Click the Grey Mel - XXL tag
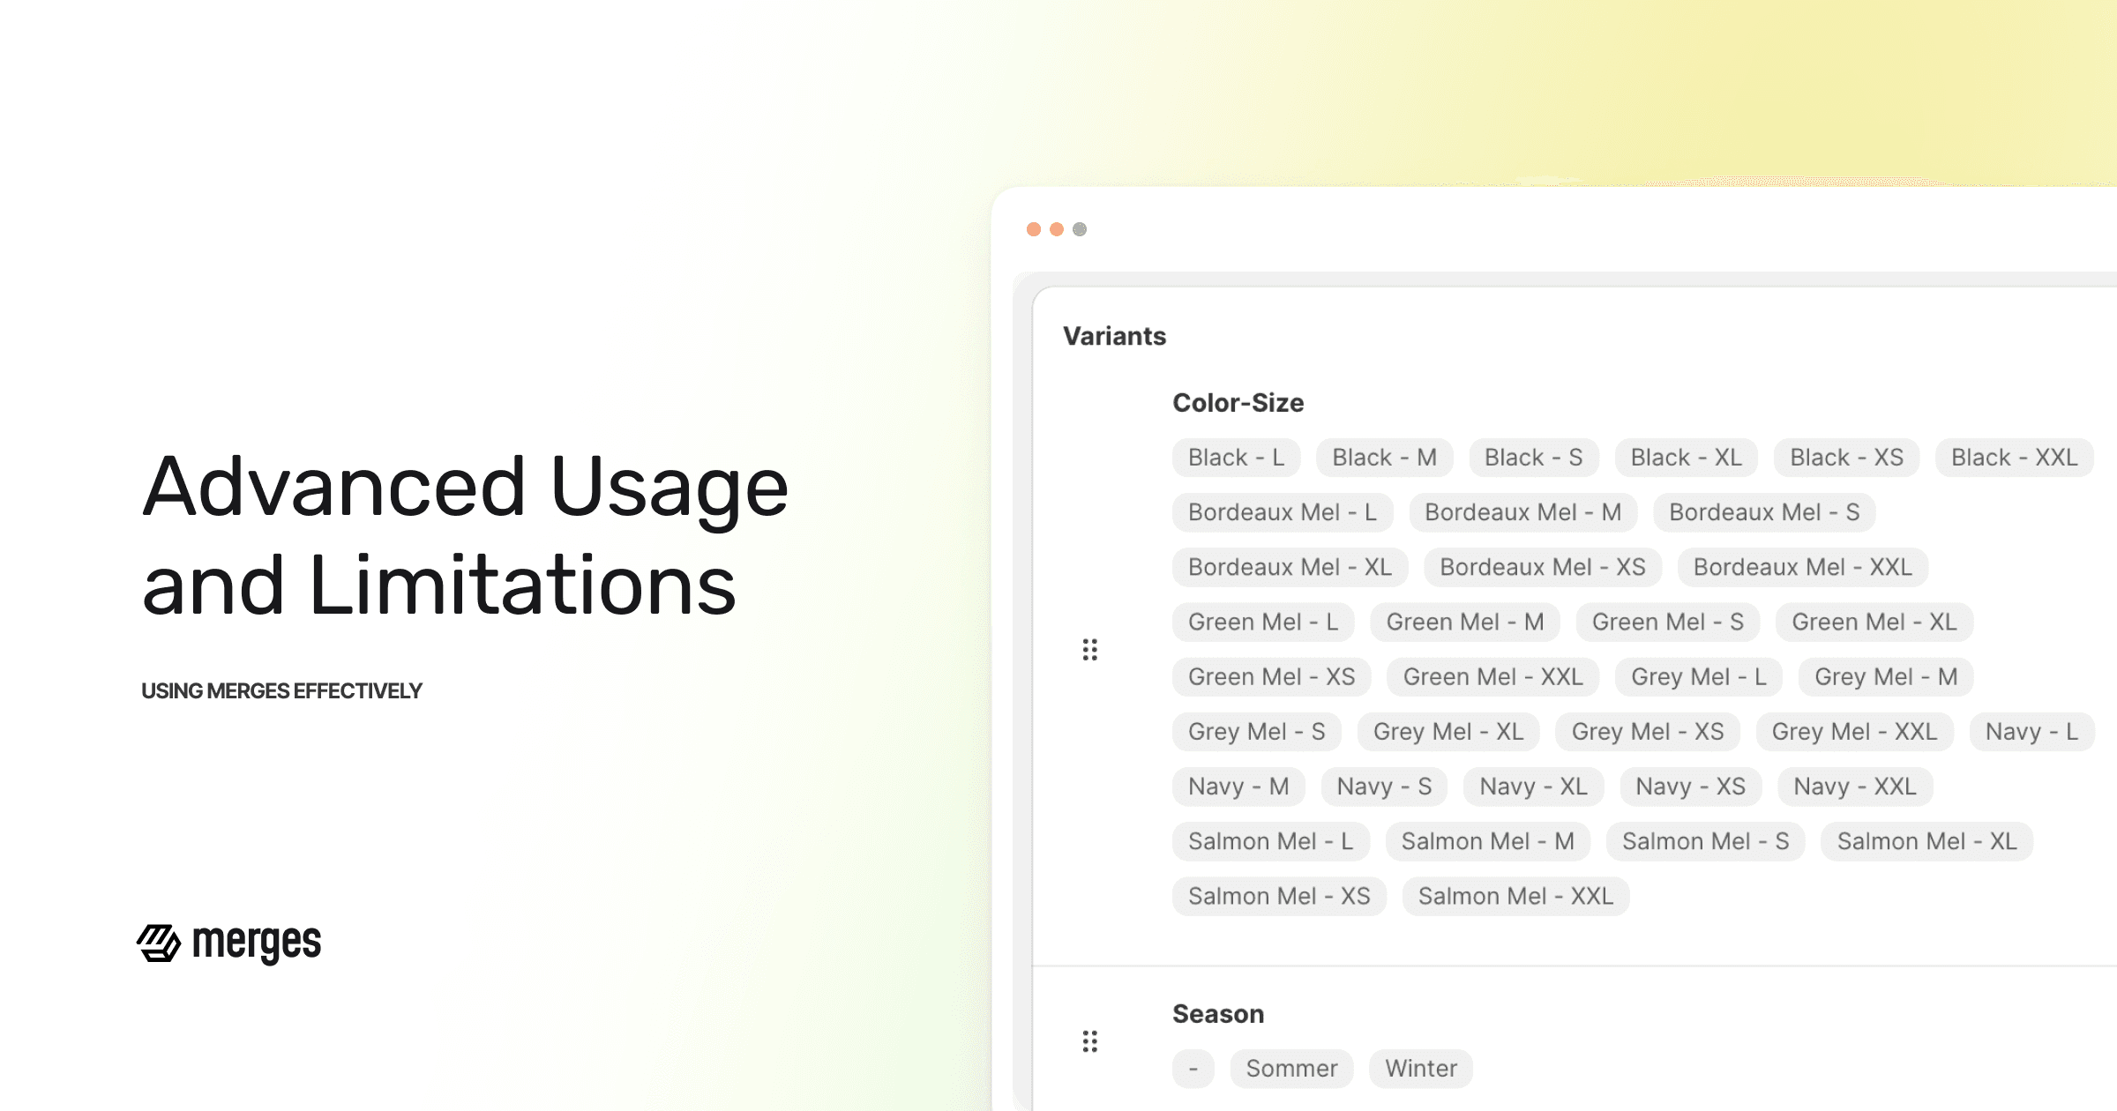 pos(1854,731)
